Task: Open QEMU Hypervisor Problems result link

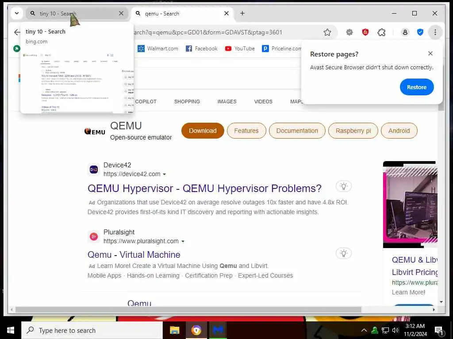Action: tap(204, 188)
